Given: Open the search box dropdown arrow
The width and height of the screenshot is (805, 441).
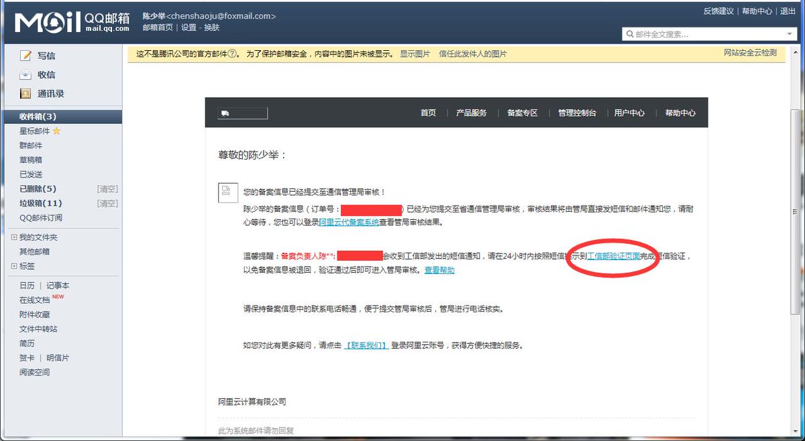Looking at the screenshot, I should pyautogui.click(x=789, y=34).
